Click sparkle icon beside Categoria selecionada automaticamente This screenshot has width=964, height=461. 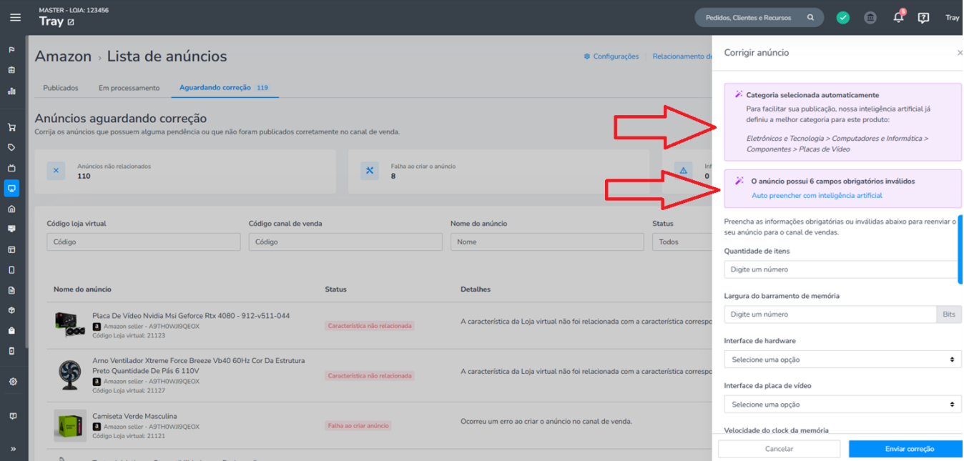(x=739, y=94)
